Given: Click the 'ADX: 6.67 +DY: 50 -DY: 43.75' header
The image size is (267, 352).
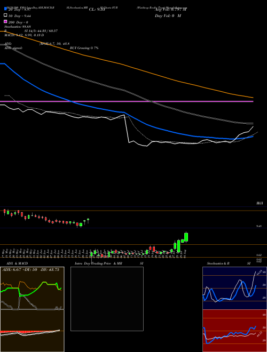Looking at the screenshot, I should click(30, 270).
